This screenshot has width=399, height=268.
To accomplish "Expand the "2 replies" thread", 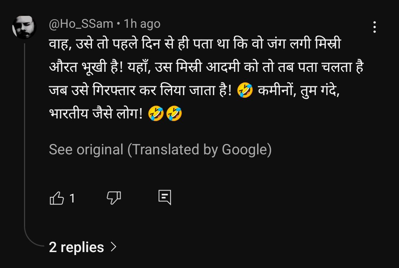I will pos(76,247).
